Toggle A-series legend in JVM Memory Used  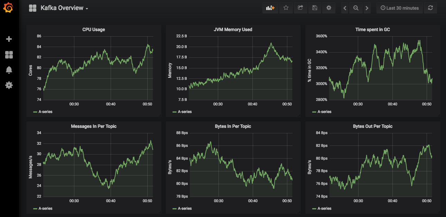click(x=185, y=112)
